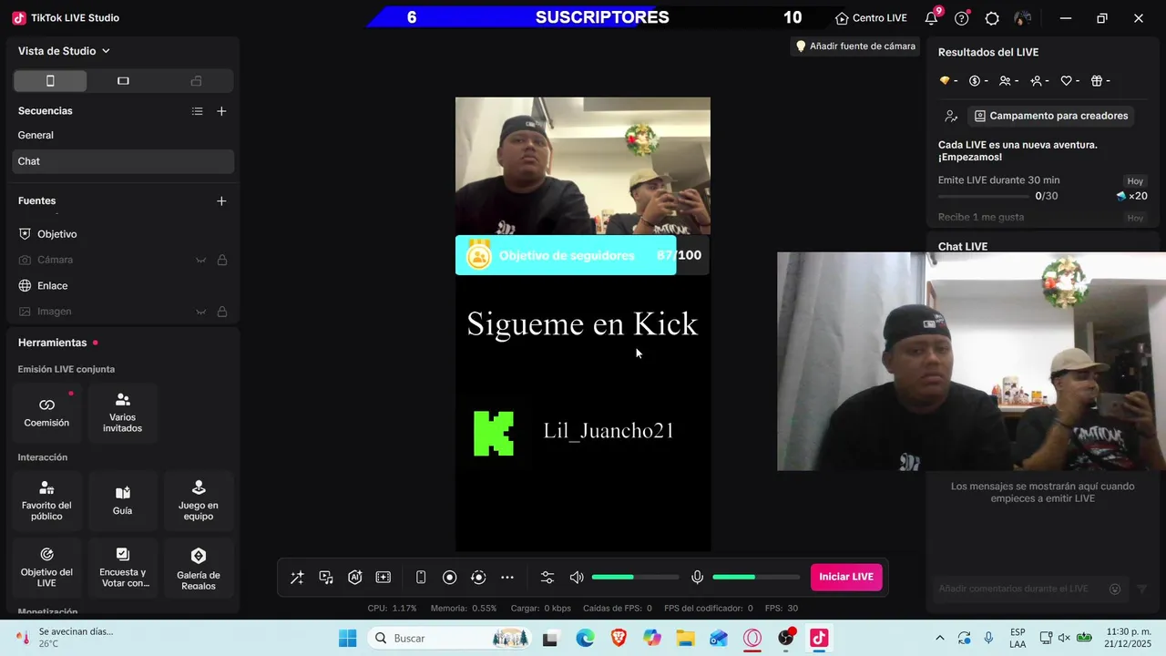The width and height of the screenshot is (1166, 656).
Task: Open the creator growth analytics icon
Action: 951,116
